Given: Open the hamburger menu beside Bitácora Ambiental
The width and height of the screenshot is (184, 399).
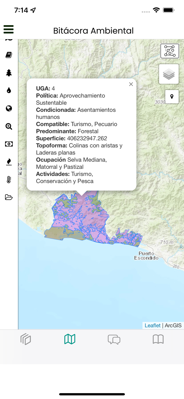Looking at the screenshot, I should click(x=8, y=30).
